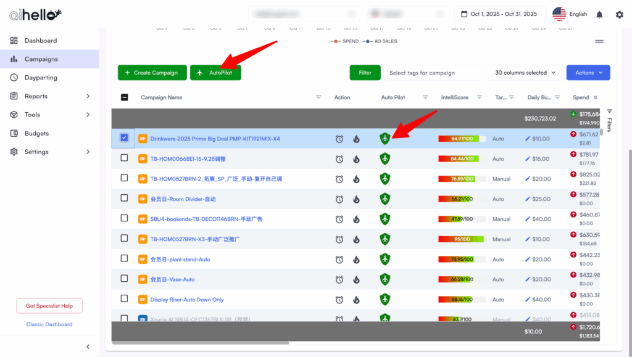Click the chart menu hamburger icon
The image size is (632, 357).
tap(599, 41)
